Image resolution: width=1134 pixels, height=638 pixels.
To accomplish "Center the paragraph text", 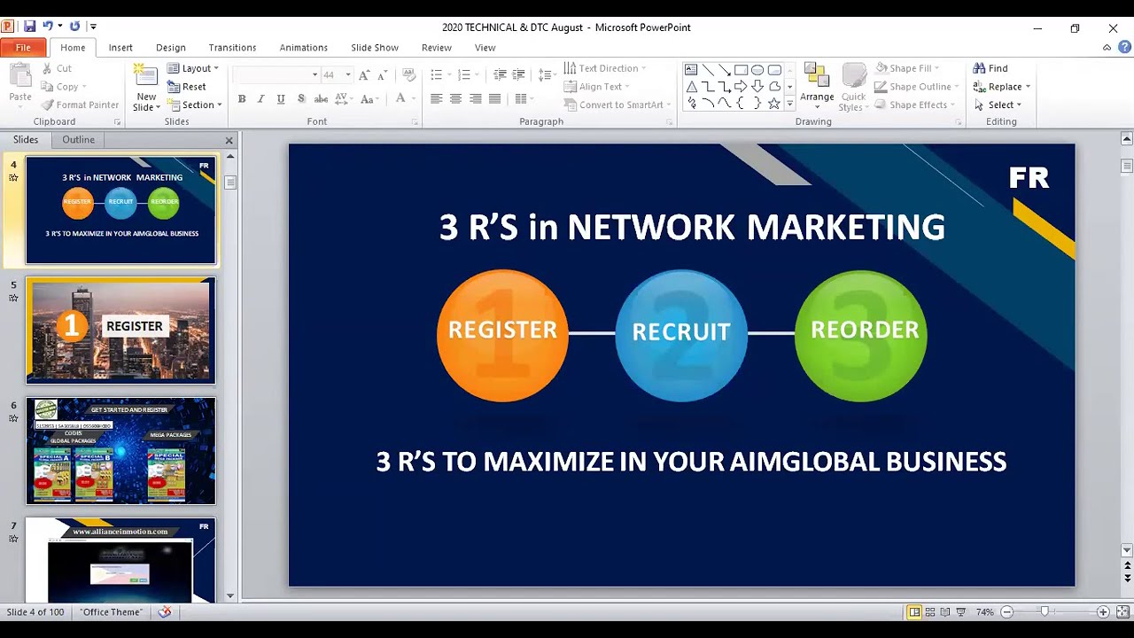I will click(x=455, y=99).
